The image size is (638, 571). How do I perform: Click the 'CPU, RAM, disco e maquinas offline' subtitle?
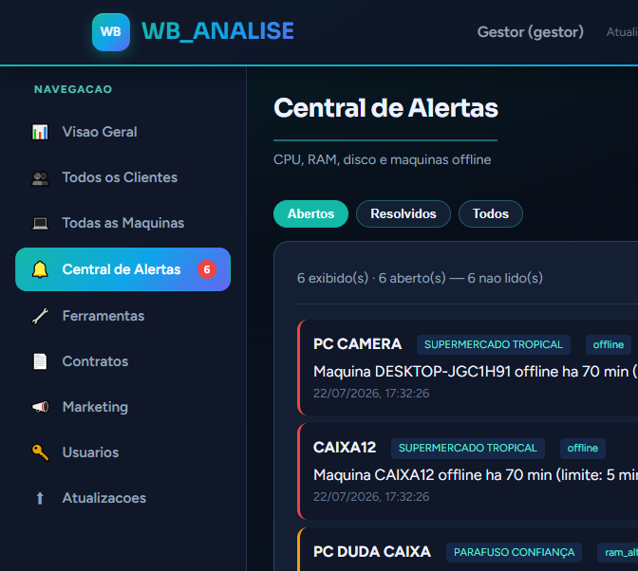click(382, 159)
